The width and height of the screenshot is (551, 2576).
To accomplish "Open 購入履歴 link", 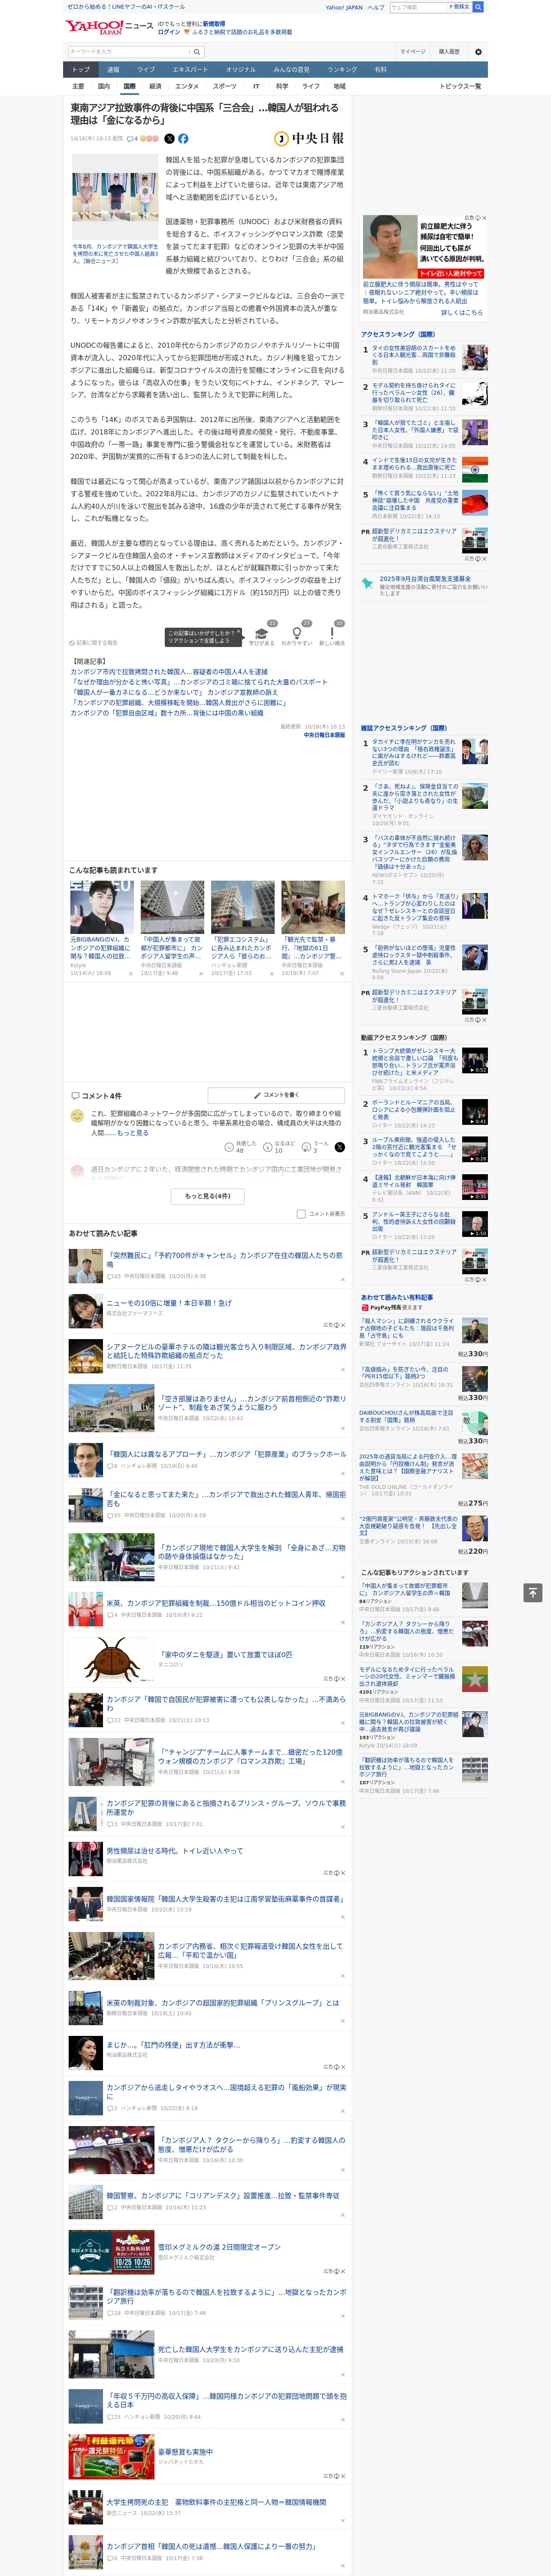I will coord(449,52).
